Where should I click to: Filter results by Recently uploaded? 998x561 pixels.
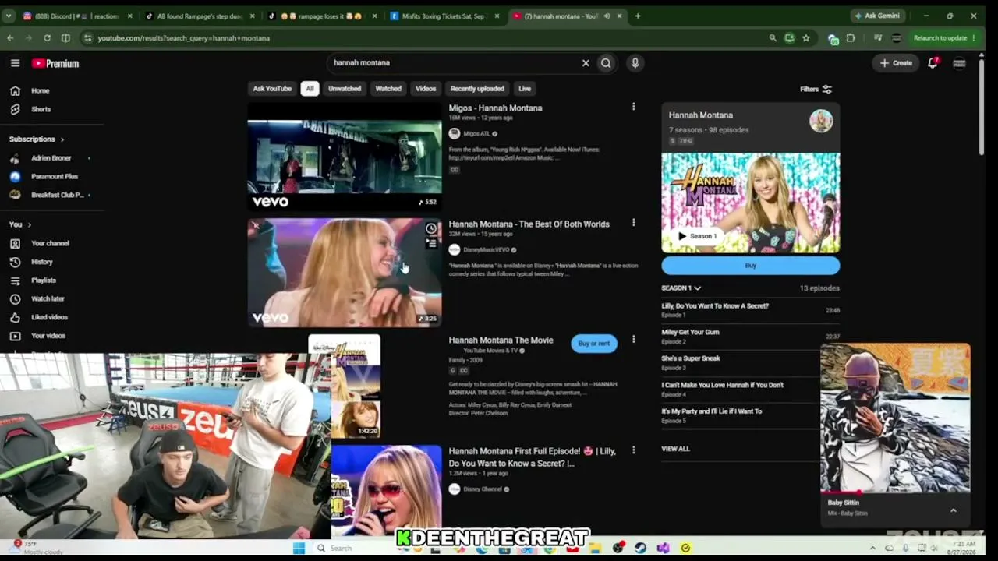pos(477,89)
